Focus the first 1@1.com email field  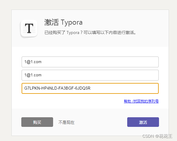pyautogui.click(x=90, y=62)
